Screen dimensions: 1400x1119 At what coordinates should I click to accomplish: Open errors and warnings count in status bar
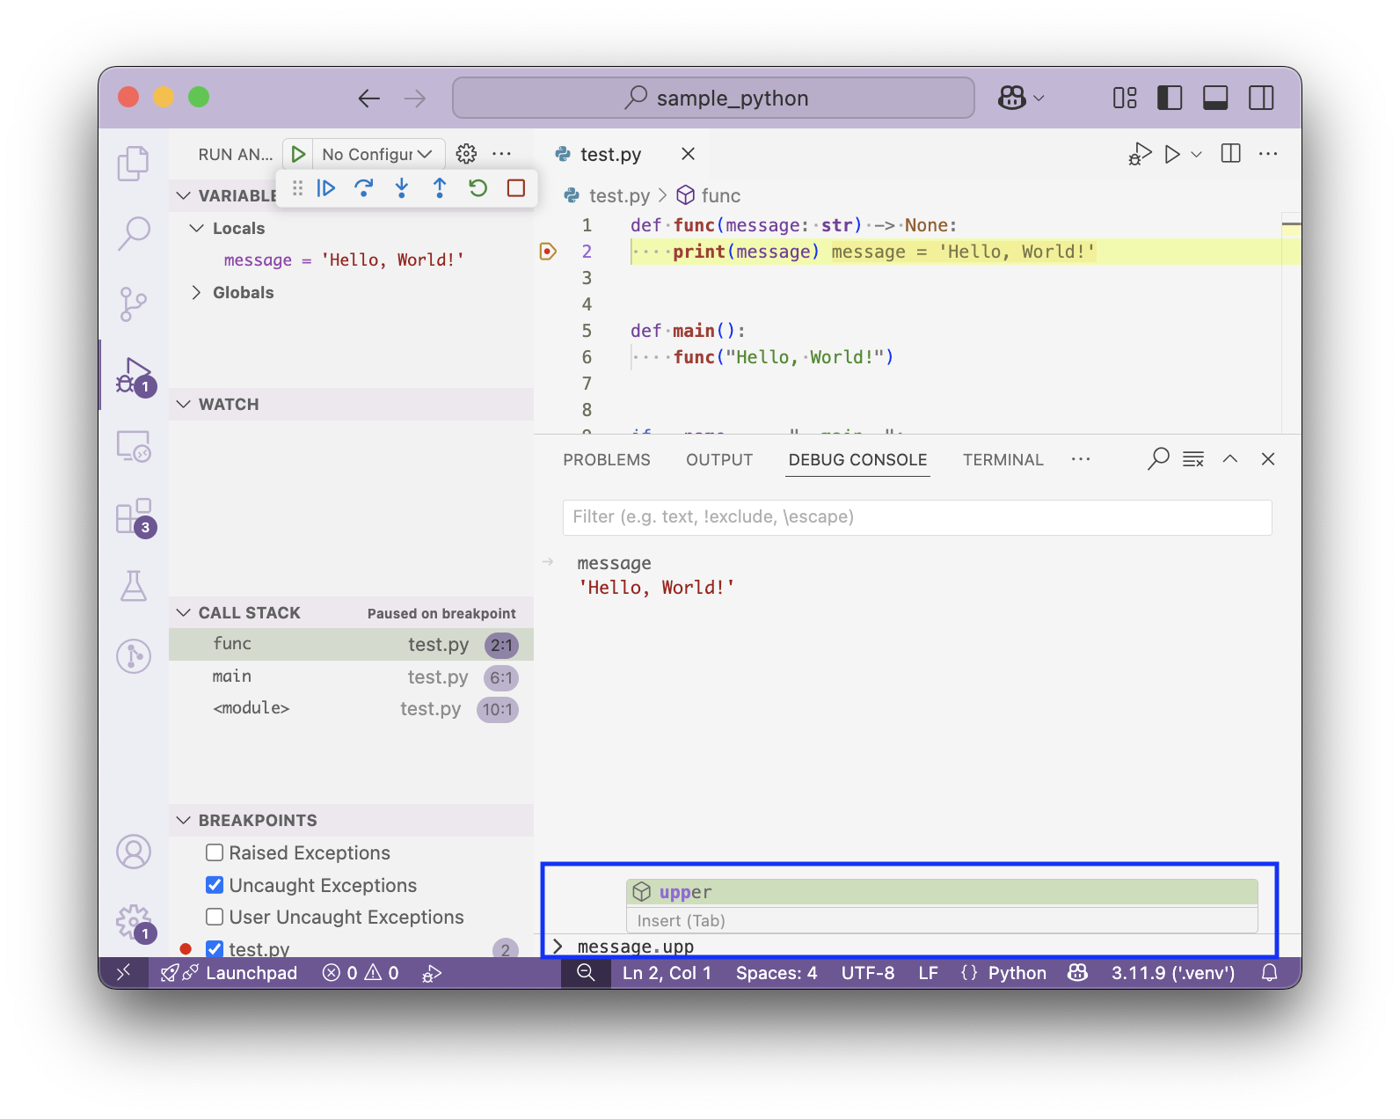[361, 973]
